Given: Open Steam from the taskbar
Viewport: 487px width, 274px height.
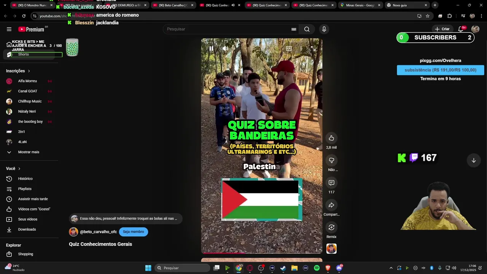Looking at the screenshot, I should (283, 268).
